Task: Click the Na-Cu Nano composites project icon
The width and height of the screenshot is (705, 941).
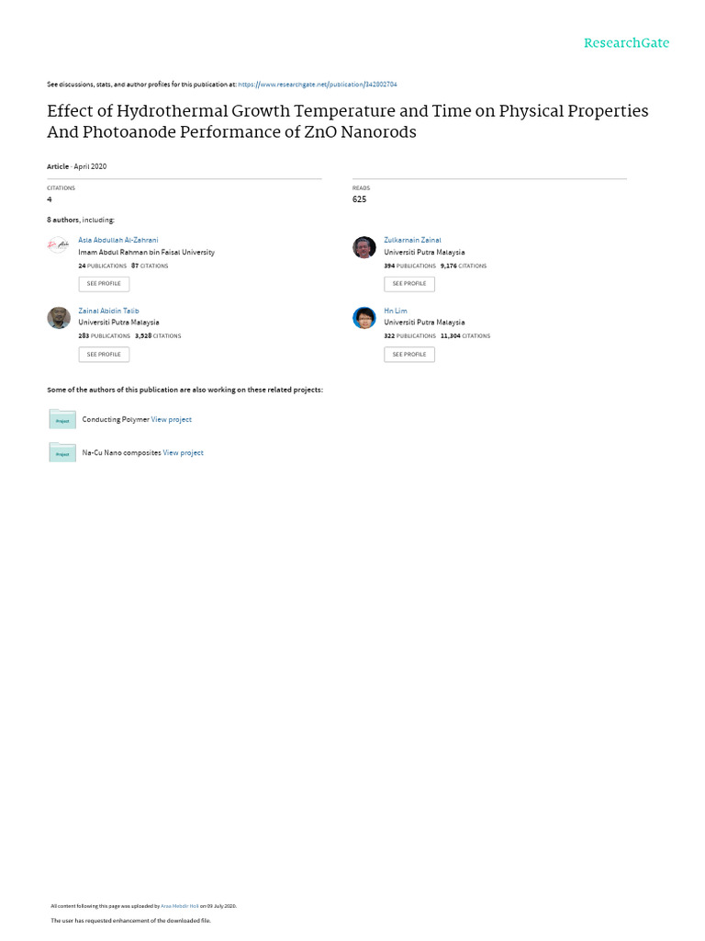Action: 62,452
